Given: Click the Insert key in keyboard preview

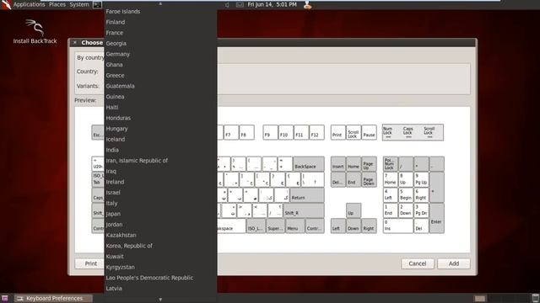Looking at the screenshot, I should coord(337,164).
